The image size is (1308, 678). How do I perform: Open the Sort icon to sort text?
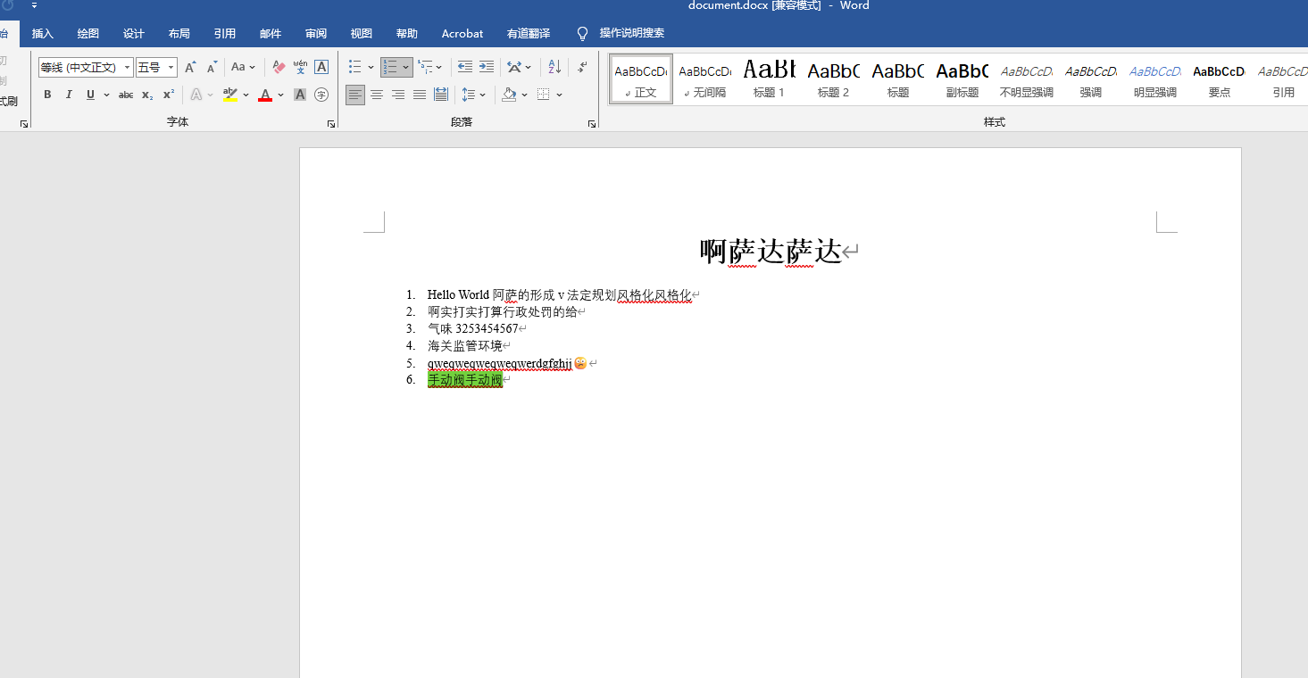(554, 66)
